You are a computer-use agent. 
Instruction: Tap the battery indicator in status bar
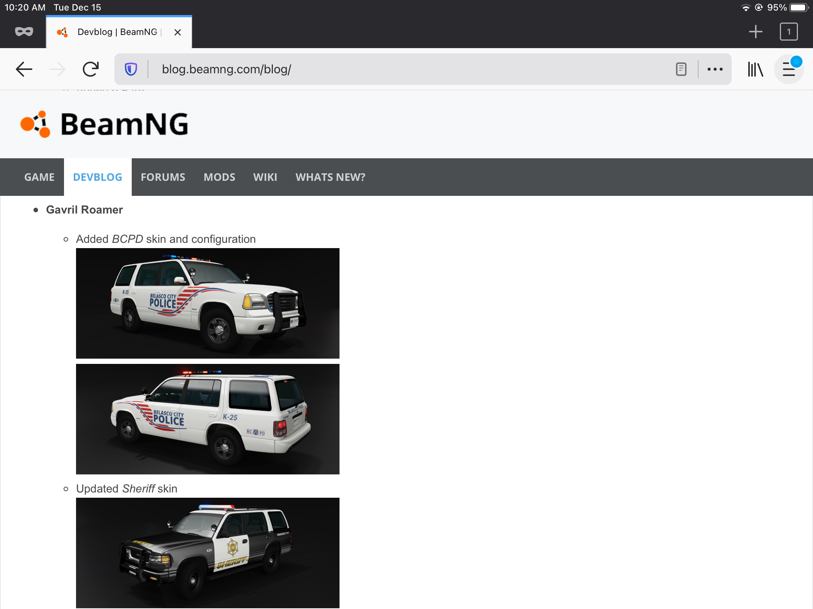click(799, 8)
